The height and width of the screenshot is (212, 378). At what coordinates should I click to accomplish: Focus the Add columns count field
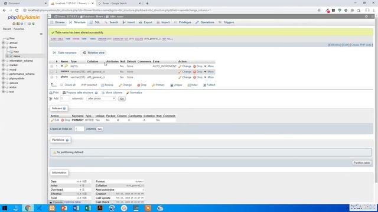65,98
